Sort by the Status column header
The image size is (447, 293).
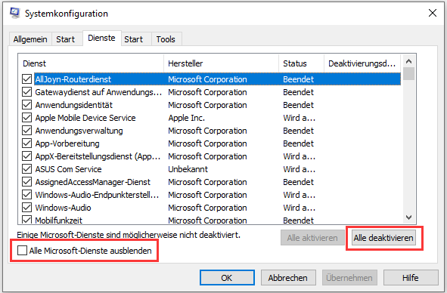[x=301, y=63]
